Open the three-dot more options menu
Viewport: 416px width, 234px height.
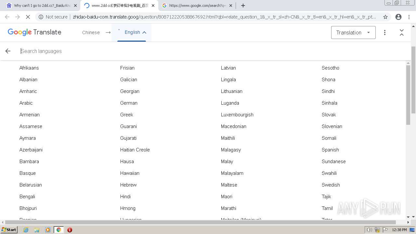click(x=385, y=32)
